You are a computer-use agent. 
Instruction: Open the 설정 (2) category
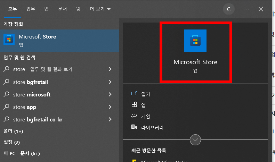(11, 142)
